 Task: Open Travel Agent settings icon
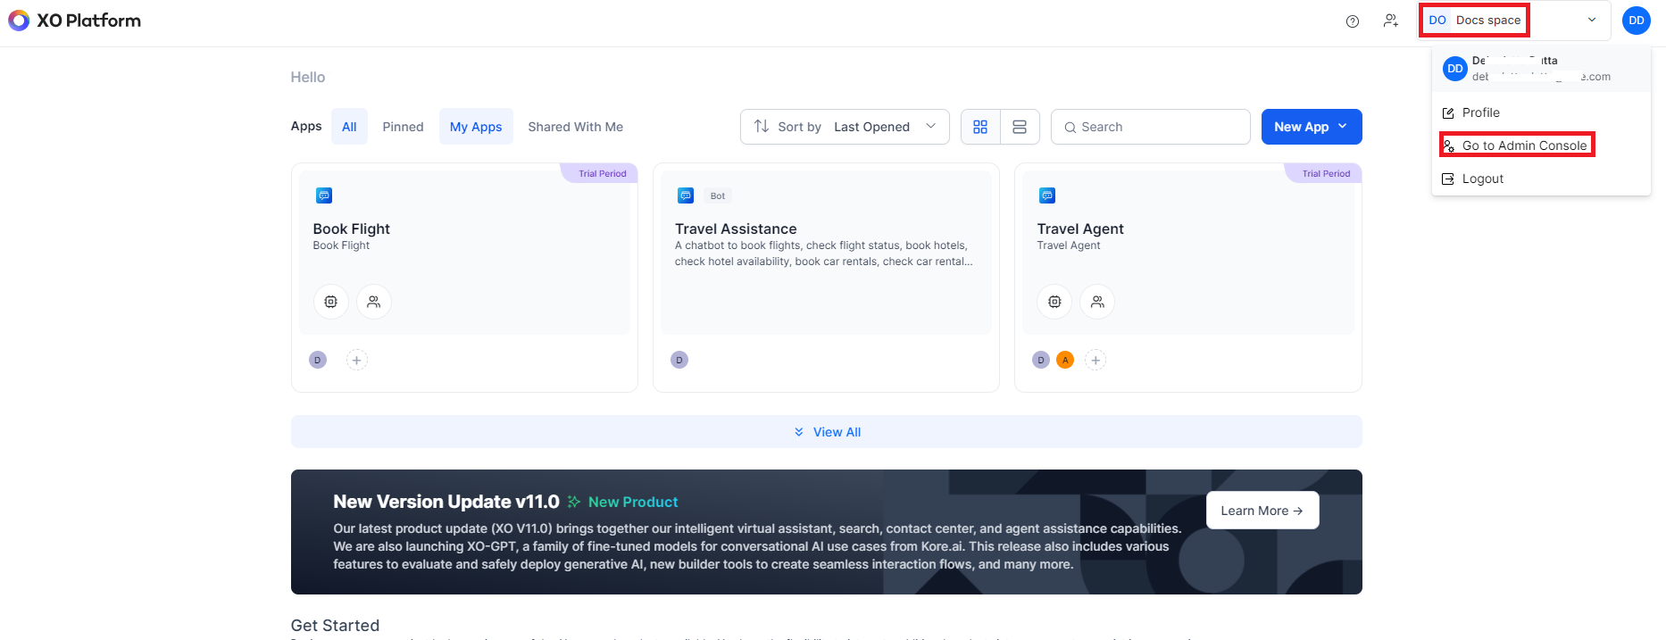point(1054,302)
